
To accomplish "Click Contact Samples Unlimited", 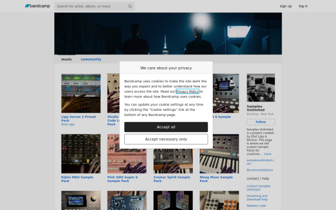I will pos(258,188).
